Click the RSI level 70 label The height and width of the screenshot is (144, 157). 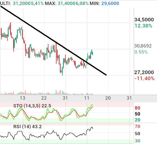coord(138,127)
